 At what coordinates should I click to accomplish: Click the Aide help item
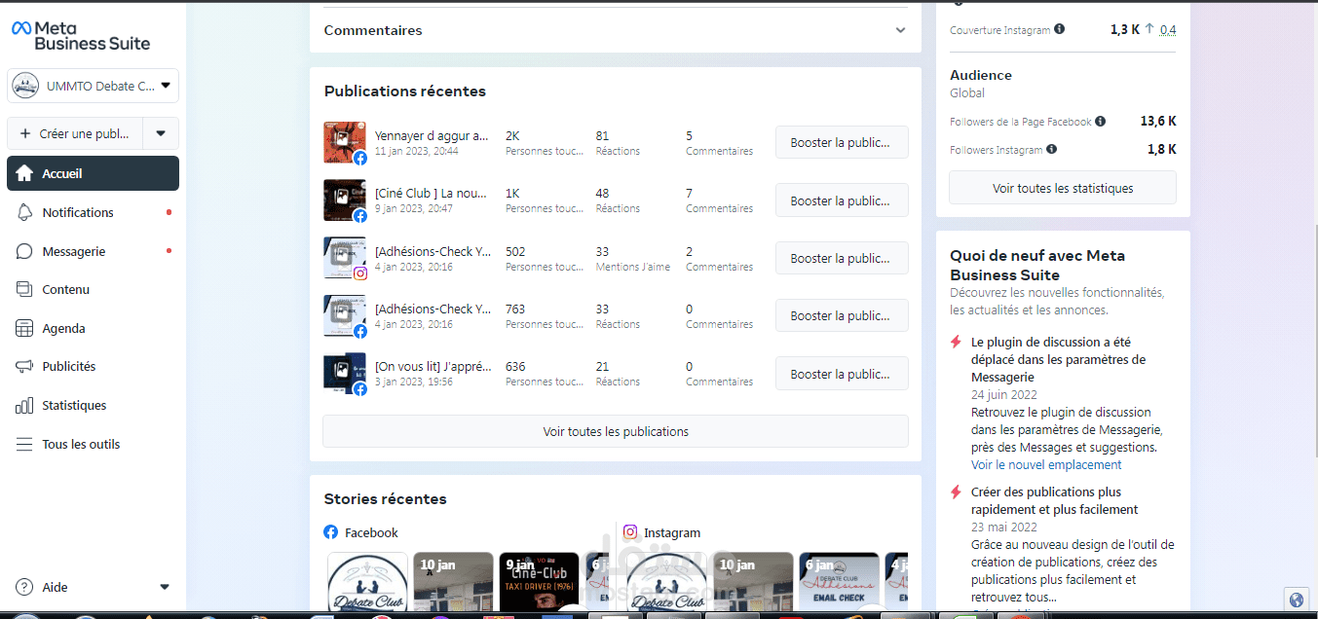pos(56,587)
